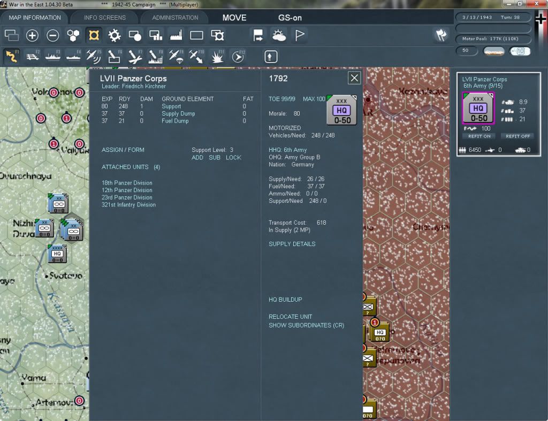Select the F7 bomb airfield mode icon
Image resolution: width=548 pixels, height=421 pixels.
coord(135,56)
